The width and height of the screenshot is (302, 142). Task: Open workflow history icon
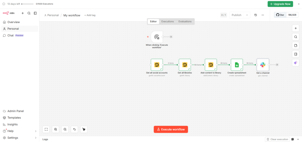point(256,15)
